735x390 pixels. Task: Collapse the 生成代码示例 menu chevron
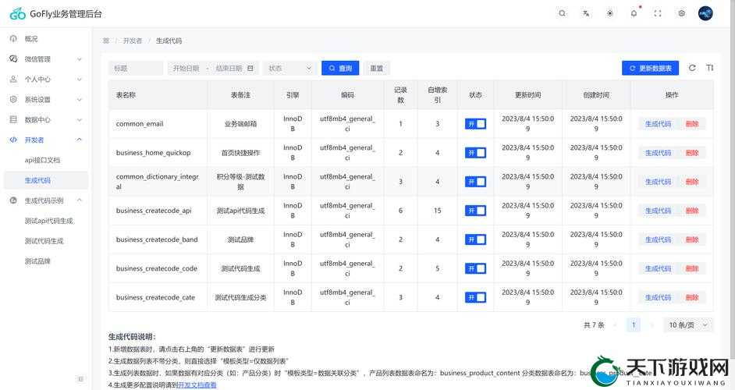click(80, 200)
